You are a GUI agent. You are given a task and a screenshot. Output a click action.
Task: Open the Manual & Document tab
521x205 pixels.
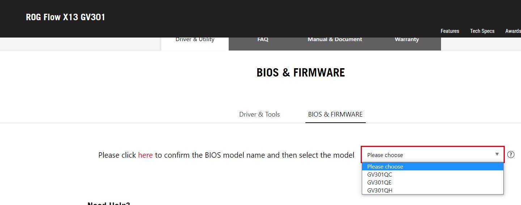pyautogui.click(x=335, y=40)
